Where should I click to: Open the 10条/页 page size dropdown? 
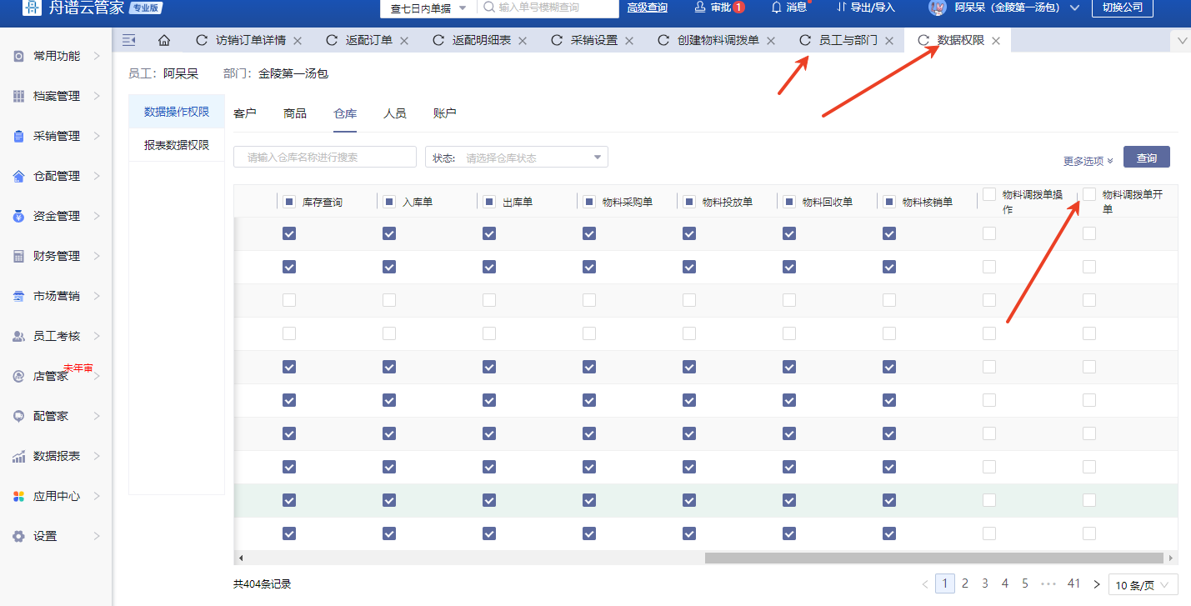click(1143, 585)
